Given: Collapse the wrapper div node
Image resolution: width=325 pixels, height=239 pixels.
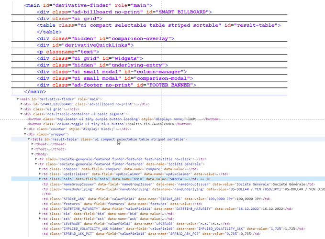Looking at the screenshot, I should (x=25, y=134).
